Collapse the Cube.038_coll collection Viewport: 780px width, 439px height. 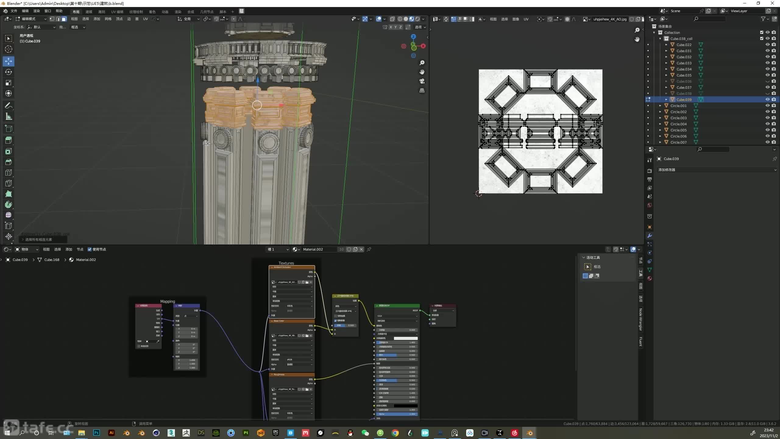click(660, 38)
